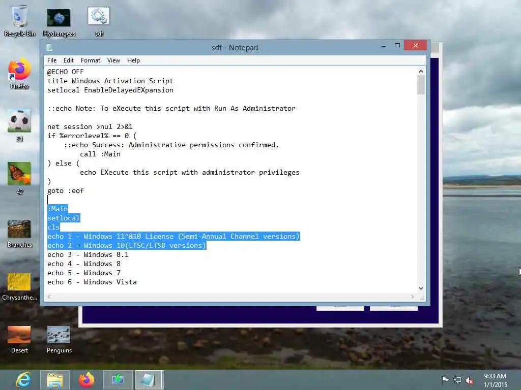
Task: Select the Branches image on desktop
Action: click(x=20, y=234)
